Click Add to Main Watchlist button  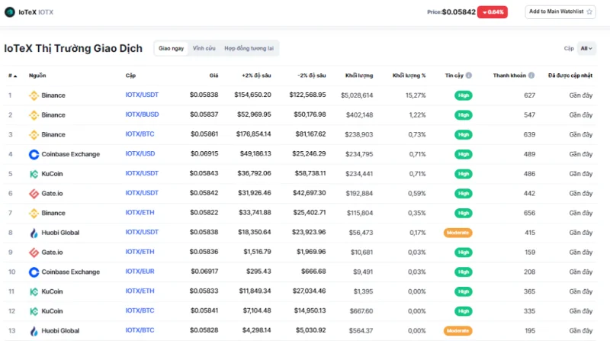pos(560,11)
